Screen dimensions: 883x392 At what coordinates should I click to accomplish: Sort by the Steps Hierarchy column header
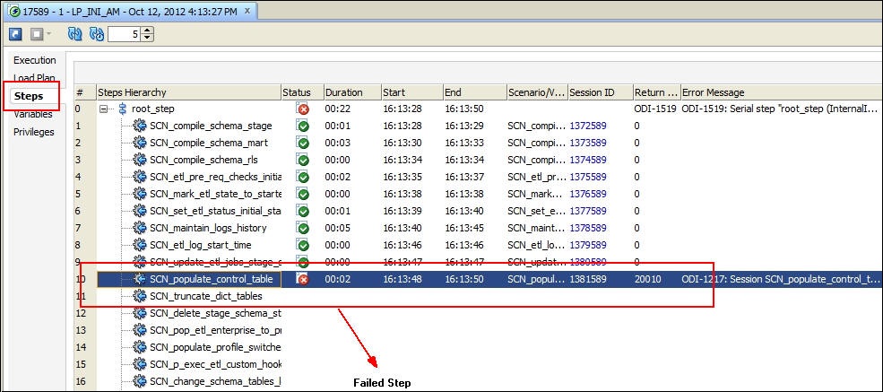(x=188, y=92)
